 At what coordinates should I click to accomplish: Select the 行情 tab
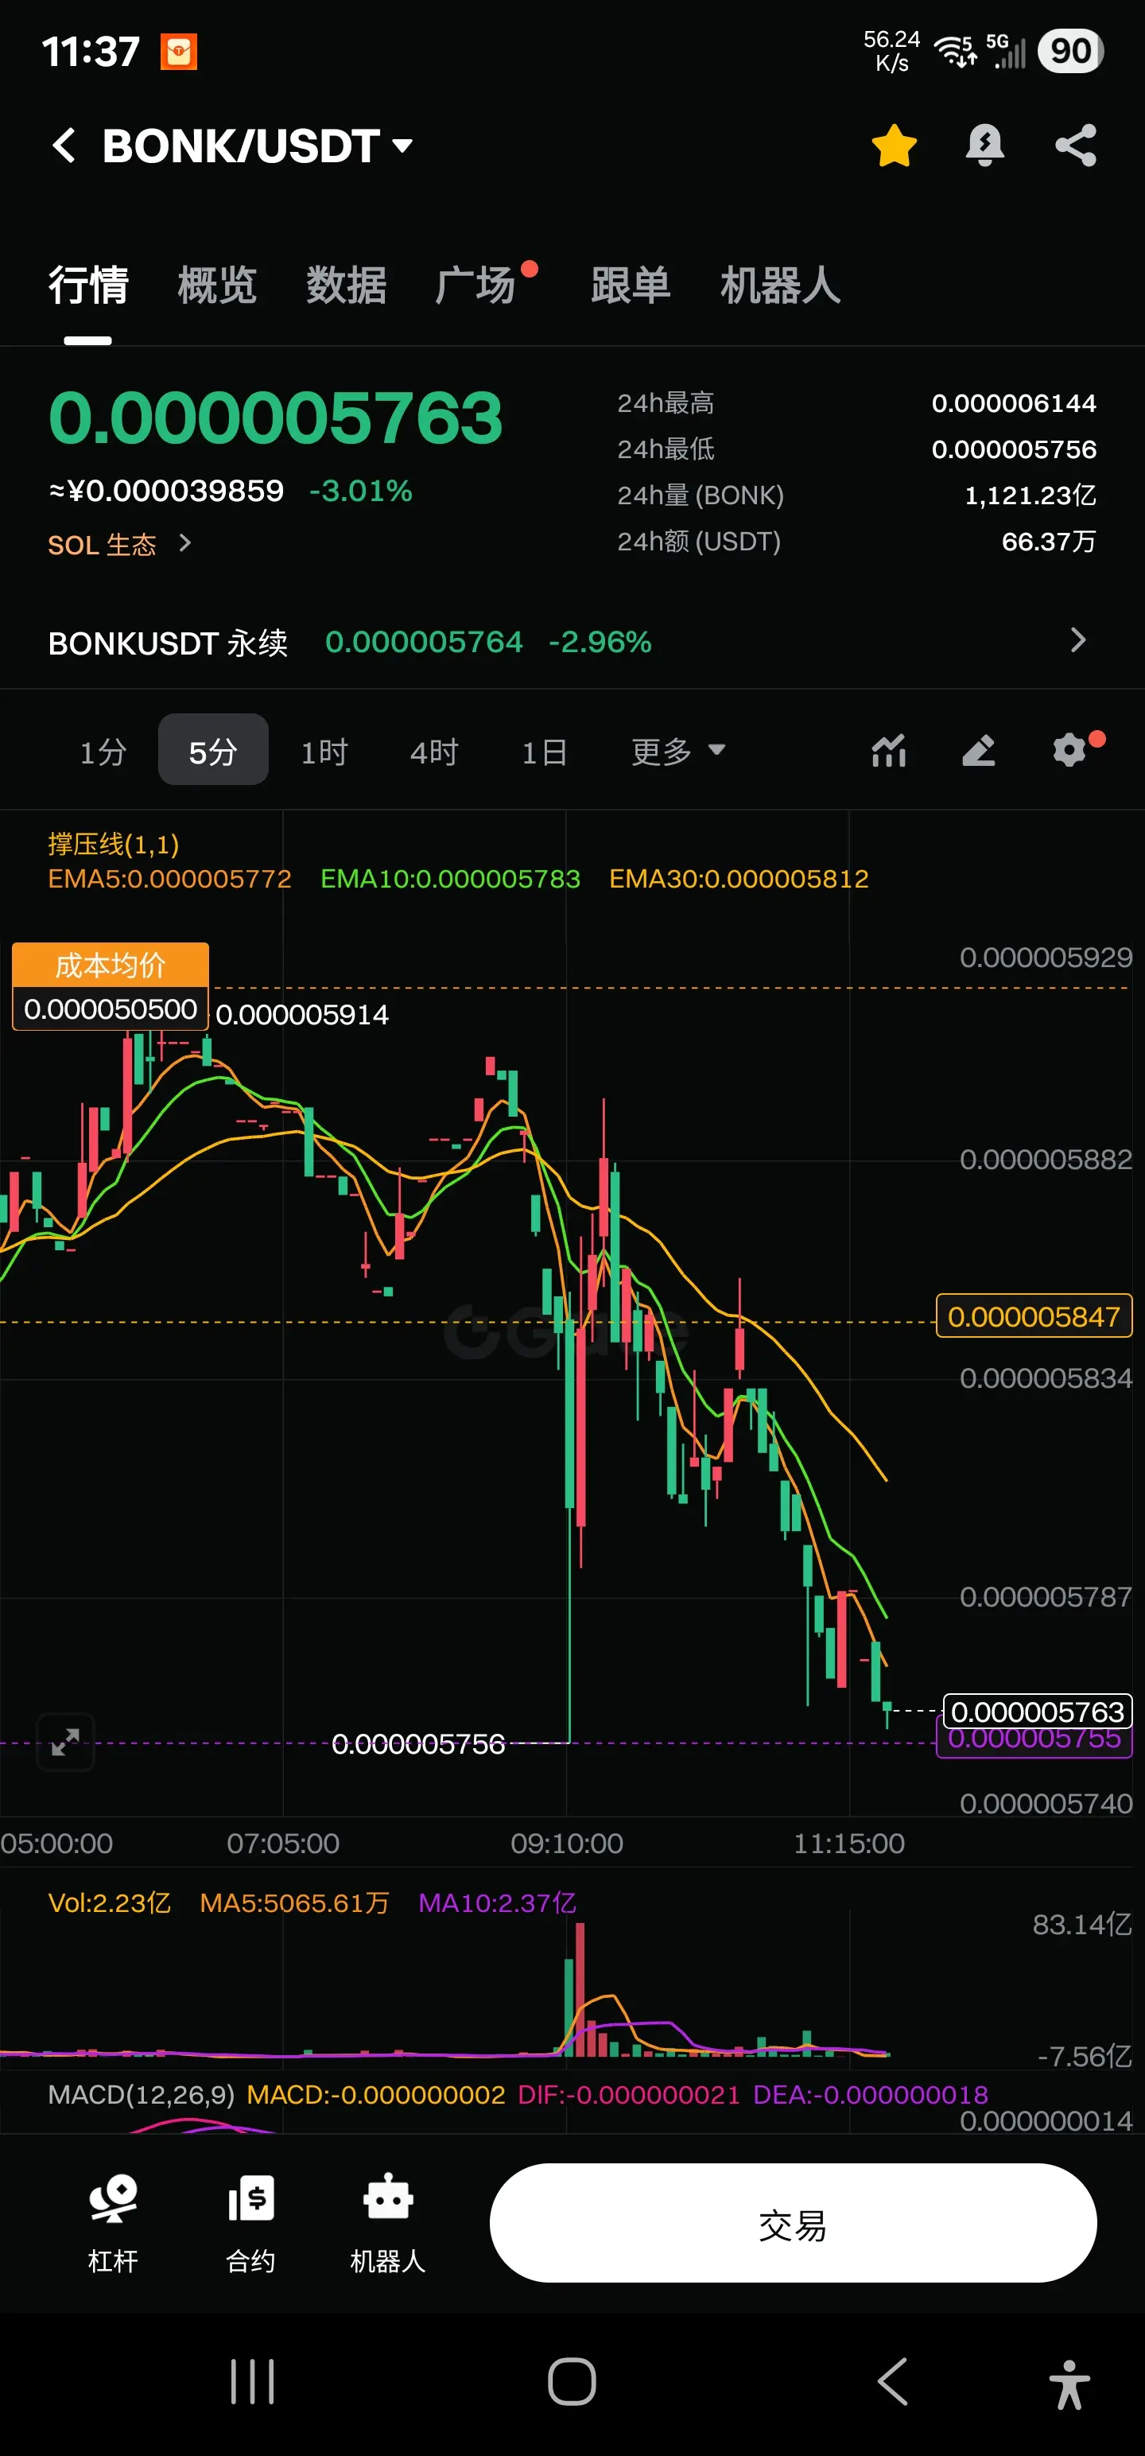pos(87,285)
